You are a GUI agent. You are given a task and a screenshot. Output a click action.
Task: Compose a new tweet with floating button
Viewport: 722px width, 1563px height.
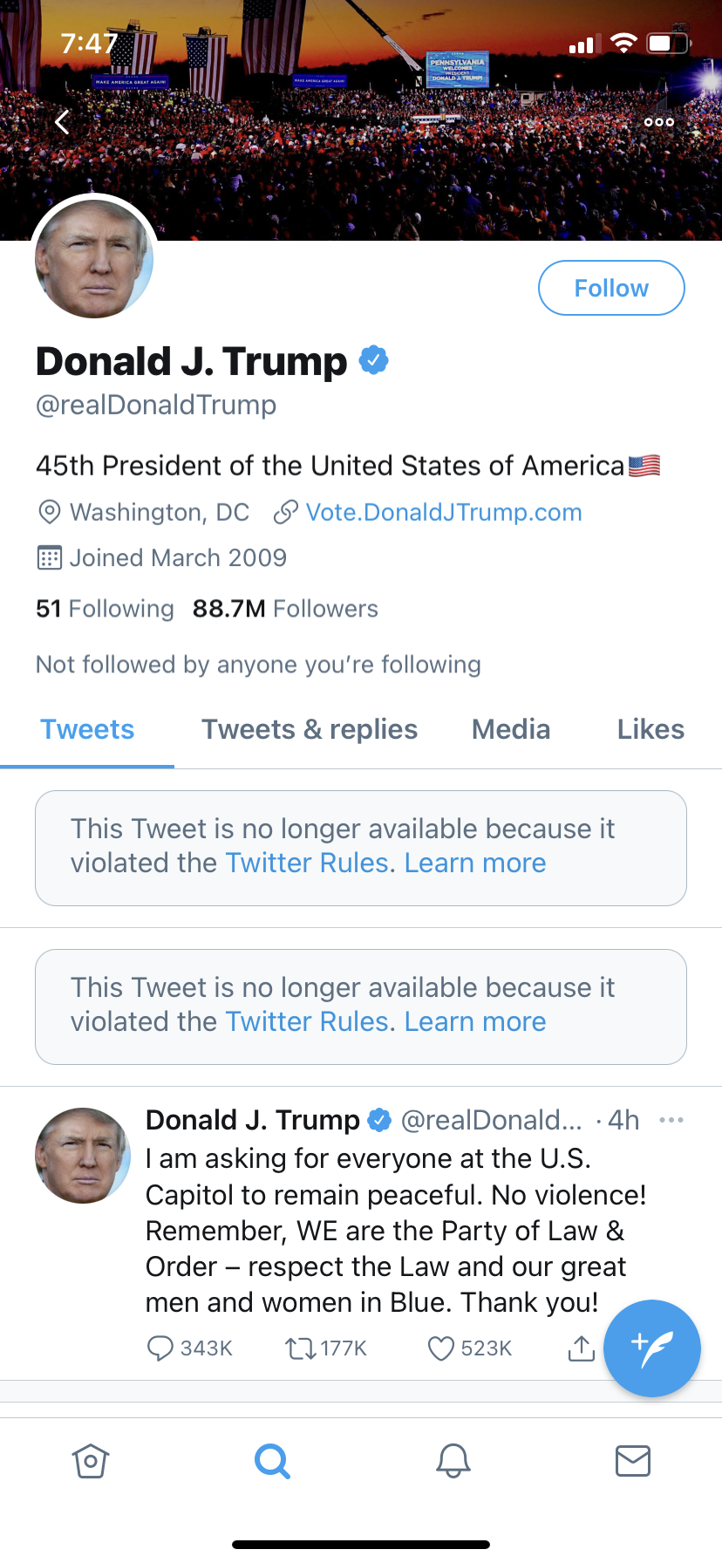coord(652,1348)
